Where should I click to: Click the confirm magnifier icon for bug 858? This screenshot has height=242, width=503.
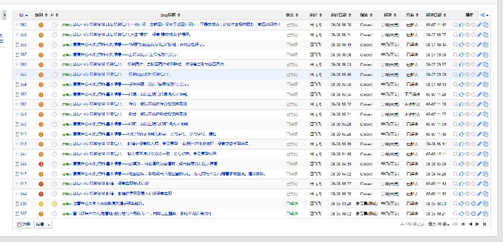click(455, 45)
